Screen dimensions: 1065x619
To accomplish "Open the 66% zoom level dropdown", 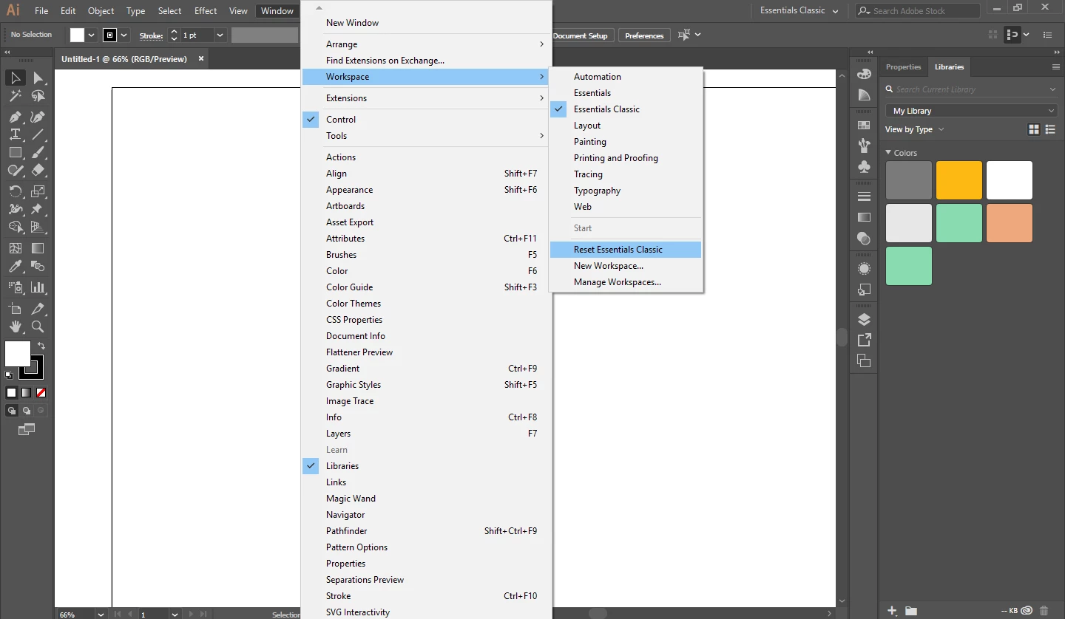I will click(x=101, y=614).
